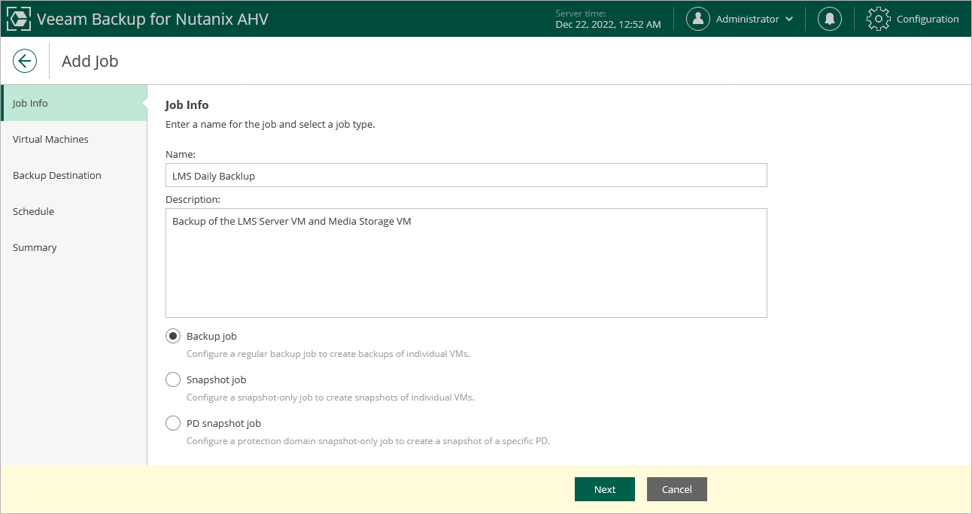Viewport: 972px width, 514px height.
Task: Open the Job Info step
Action: click(74, 103)
